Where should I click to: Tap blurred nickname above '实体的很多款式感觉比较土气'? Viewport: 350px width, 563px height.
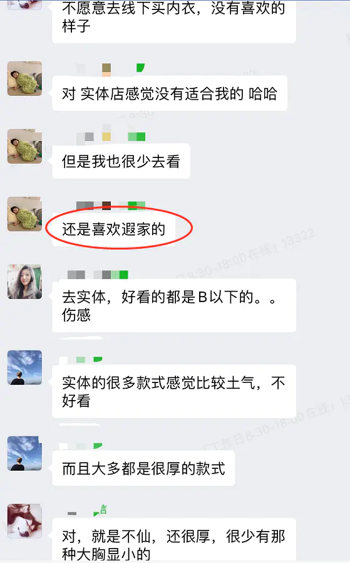click(81, 359)
